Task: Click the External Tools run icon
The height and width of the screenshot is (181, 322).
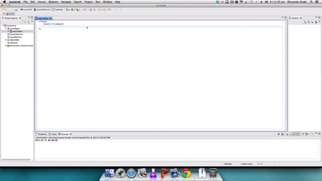Action: click(x=77, y=10)
